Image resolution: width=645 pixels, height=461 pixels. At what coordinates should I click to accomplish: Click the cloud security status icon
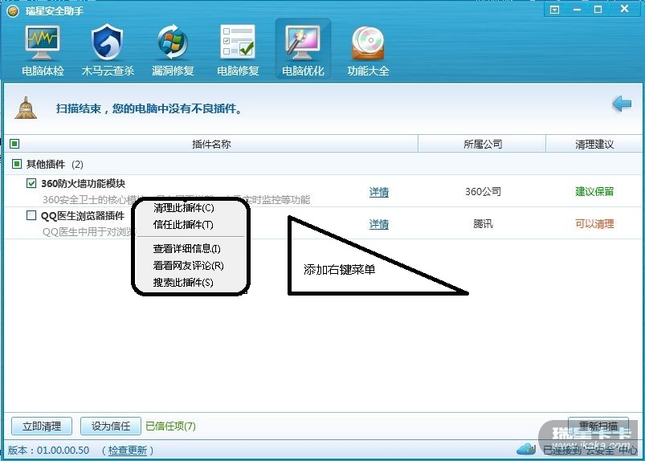pyautogui.click(x=526, y=449)
